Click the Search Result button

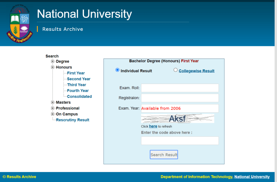164,154
